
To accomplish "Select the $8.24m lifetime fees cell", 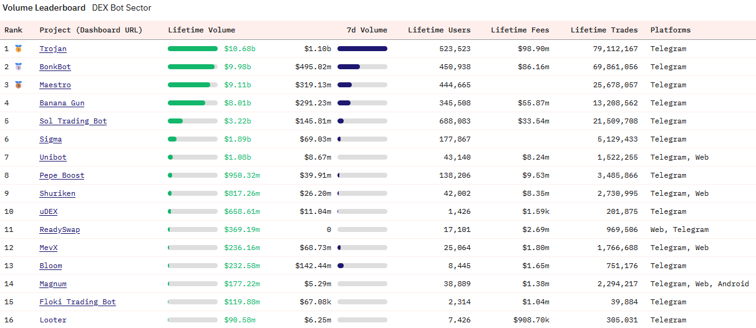I will coord(536,157).
